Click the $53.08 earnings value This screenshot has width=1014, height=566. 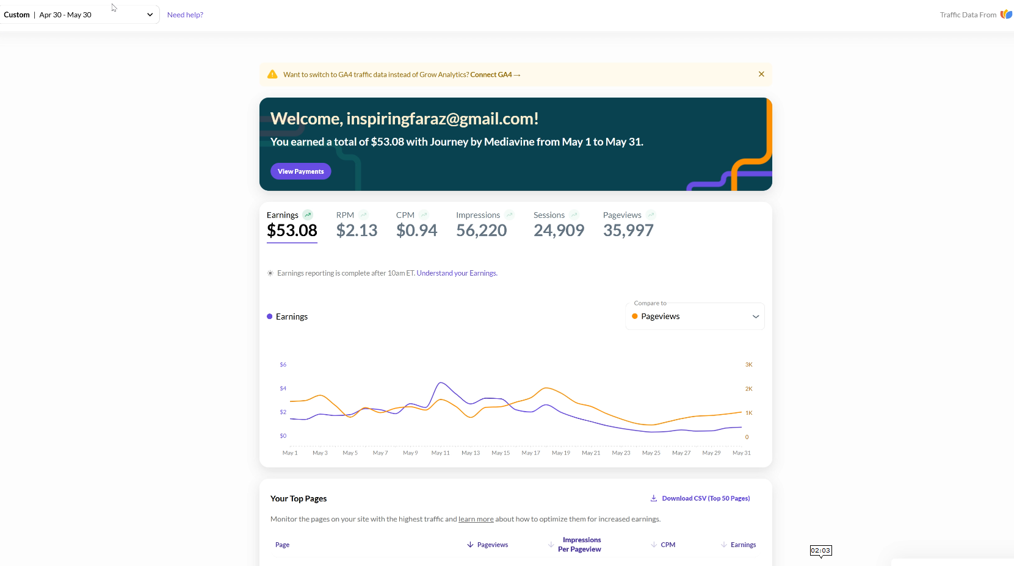tap(292, 231)
